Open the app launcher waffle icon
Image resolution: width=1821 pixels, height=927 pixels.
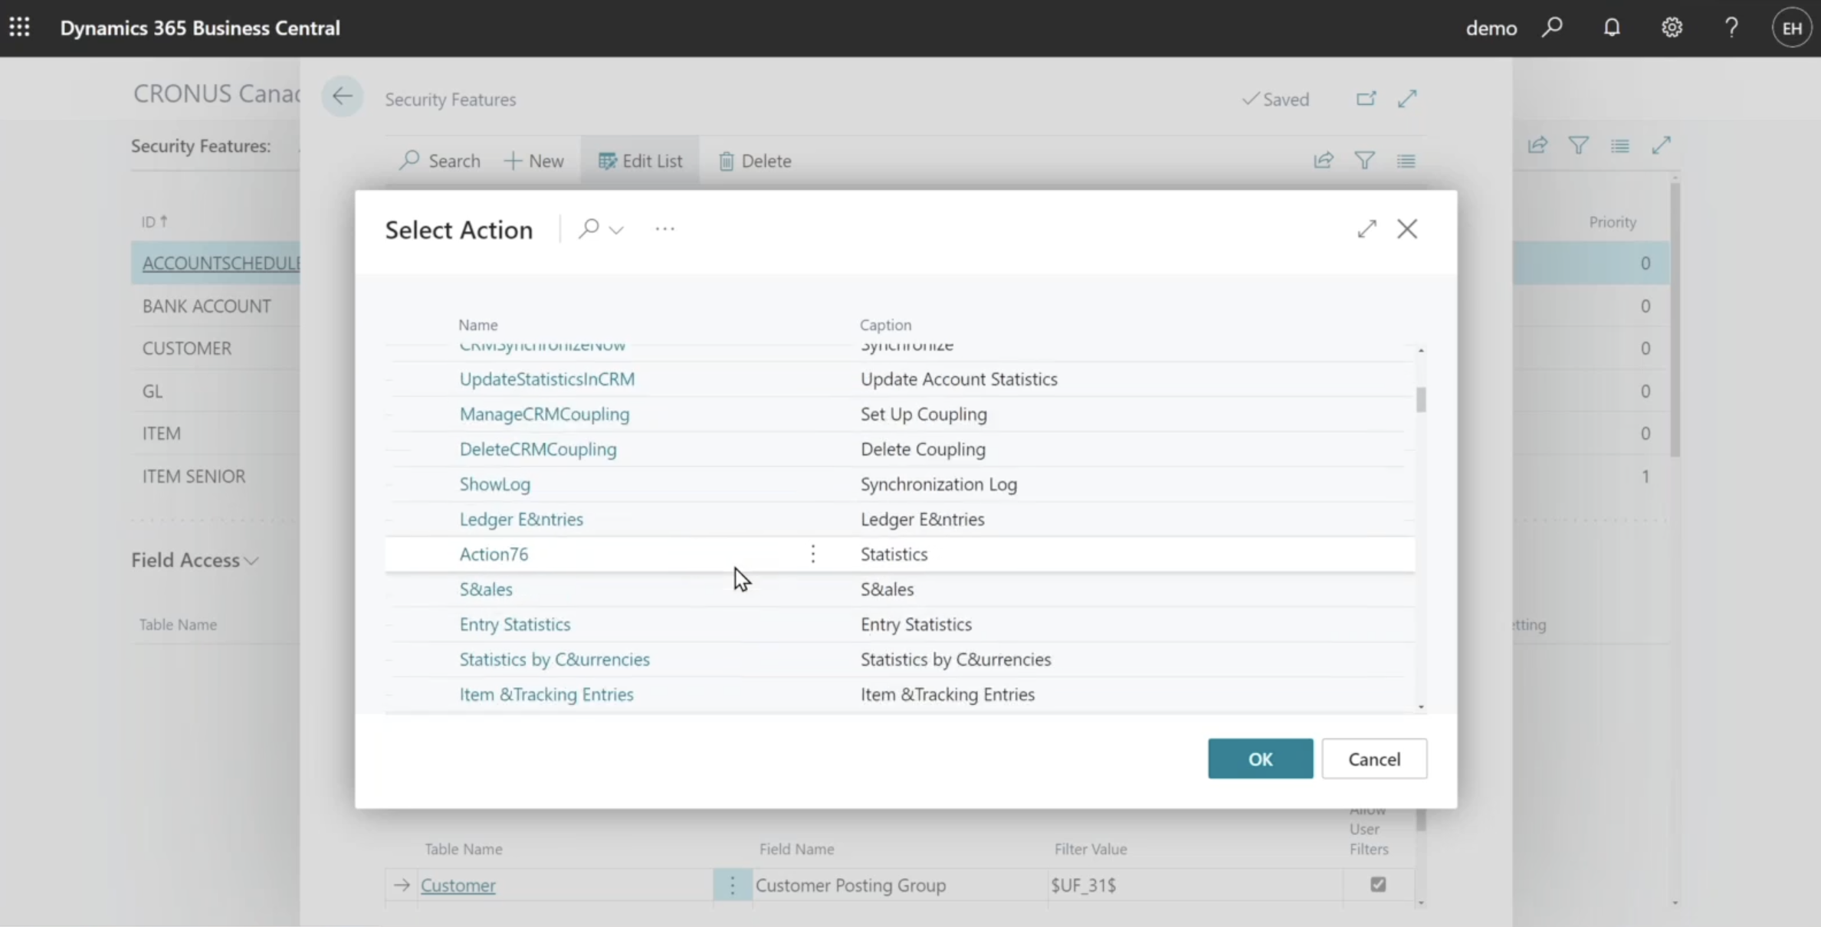coord(19,28)
